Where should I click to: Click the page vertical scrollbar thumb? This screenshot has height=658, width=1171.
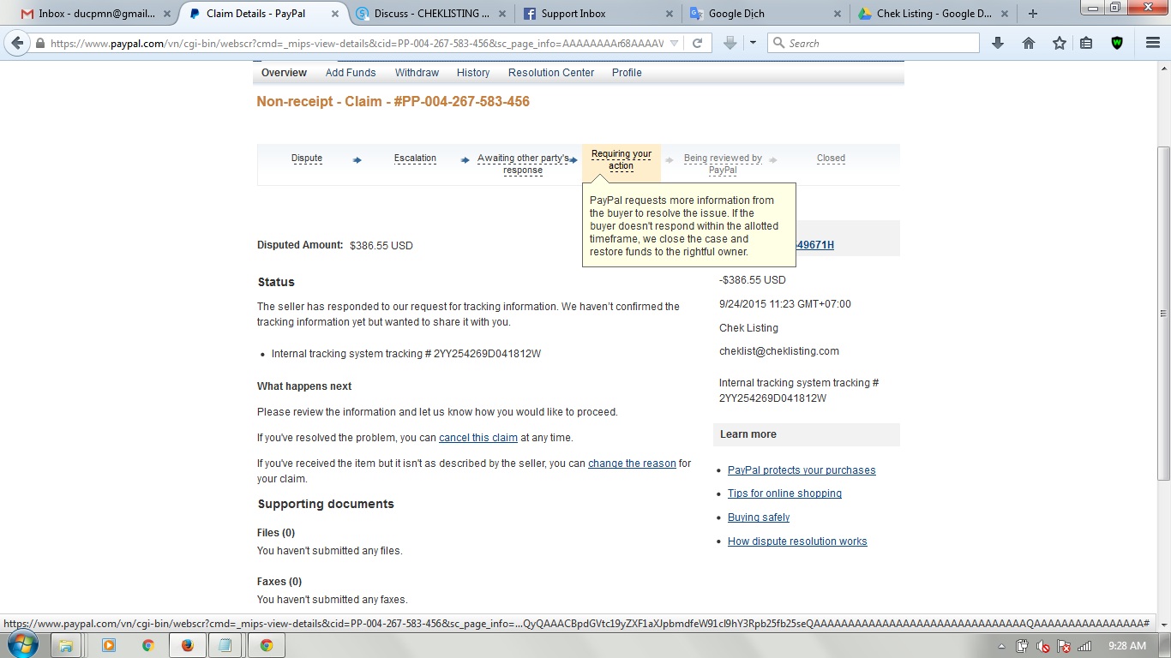pos(1163,313)
